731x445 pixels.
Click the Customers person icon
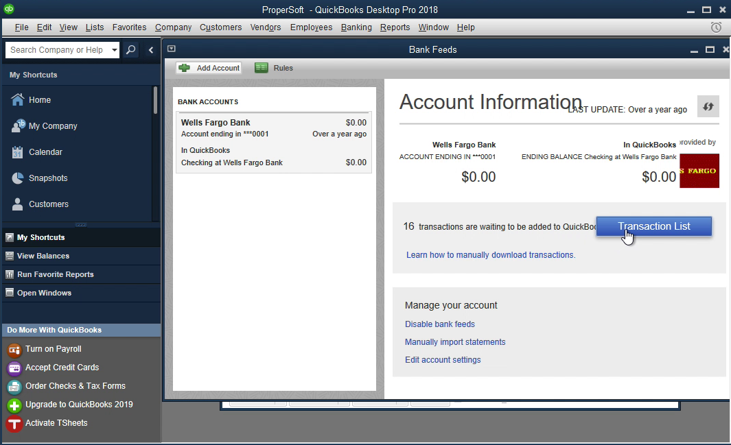(18, 204)
